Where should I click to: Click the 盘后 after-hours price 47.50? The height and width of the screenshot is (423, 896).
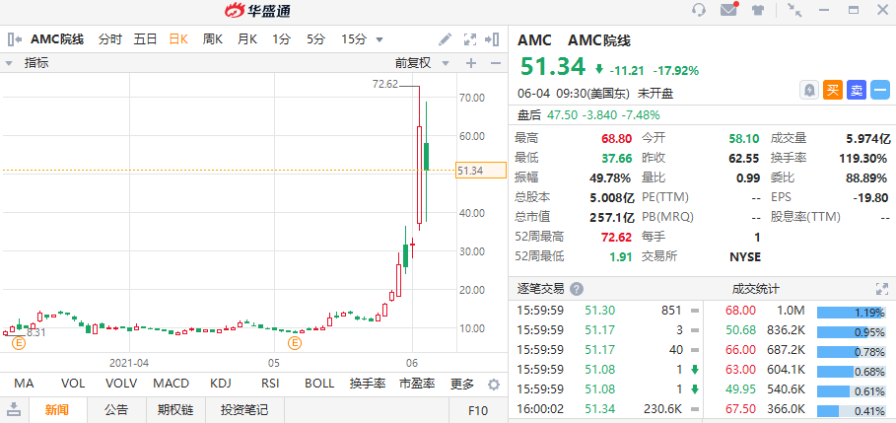pyautogui.click(x=561, y=115)
